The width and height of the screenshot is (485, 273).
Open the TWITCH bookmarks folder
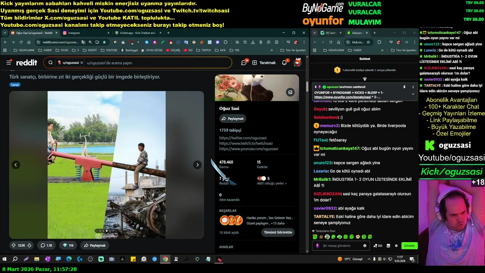coord(203,50)
